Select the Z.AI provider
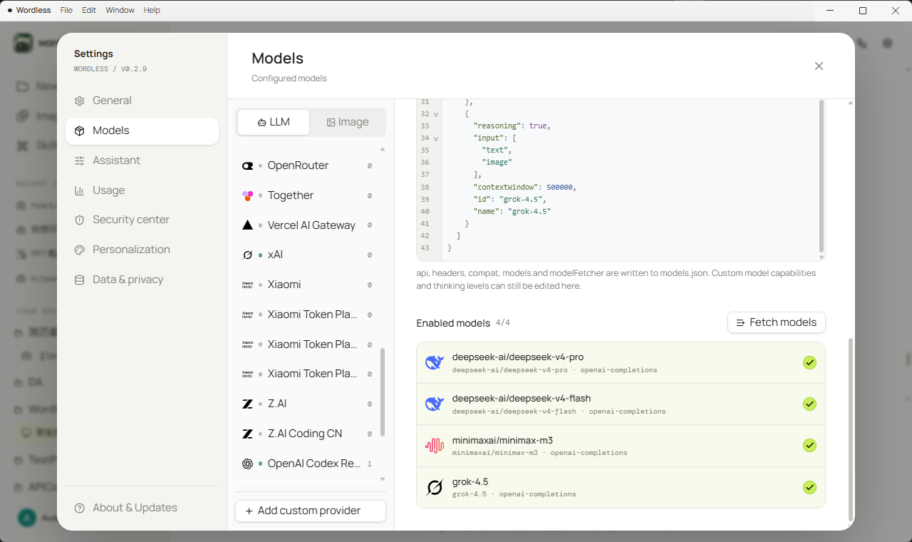Viewport: 912px width, 542px height. pyautogui.click(x=308, y=404)
